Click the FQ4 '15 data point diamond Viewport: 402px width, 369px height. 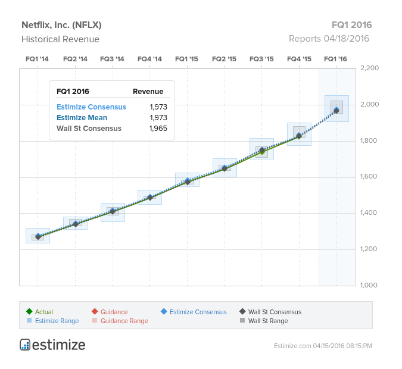299,136
